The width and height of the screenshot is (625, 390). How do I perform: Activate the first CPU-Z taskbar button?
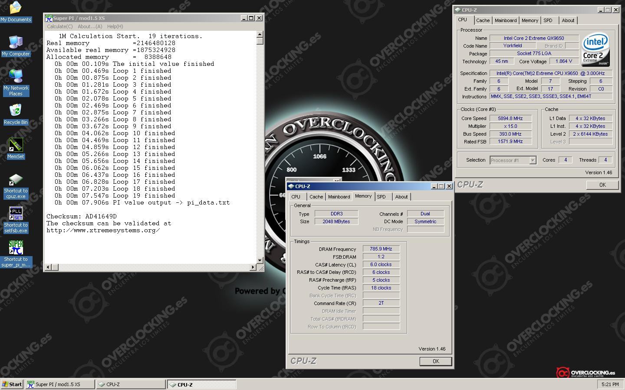131,384
